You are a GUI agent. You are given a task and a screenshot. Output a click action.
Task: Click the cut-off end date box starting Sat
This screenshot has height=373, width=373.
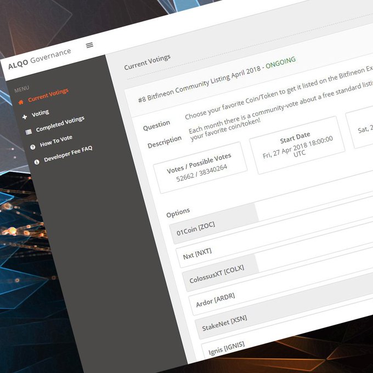[359, 127]
